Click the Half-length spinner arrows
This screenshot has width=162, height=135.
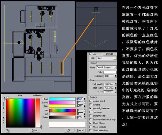[115, 84]
